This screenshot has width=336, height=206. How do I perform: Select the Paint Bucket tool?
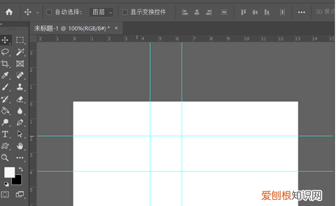5,111
